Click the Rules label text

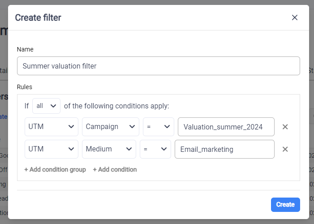click(x=25, y=86)
